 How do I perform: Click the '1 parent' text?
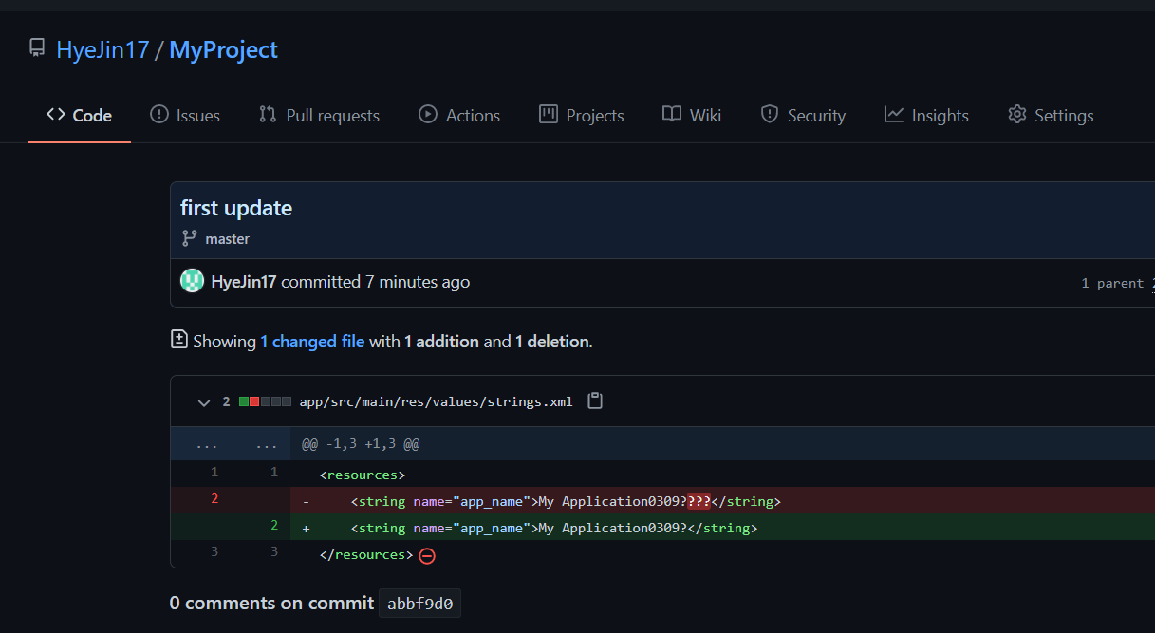pos(1112,283)
